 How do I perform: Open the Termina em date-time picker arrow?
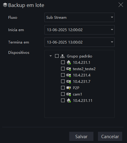(x=112, y=42)
